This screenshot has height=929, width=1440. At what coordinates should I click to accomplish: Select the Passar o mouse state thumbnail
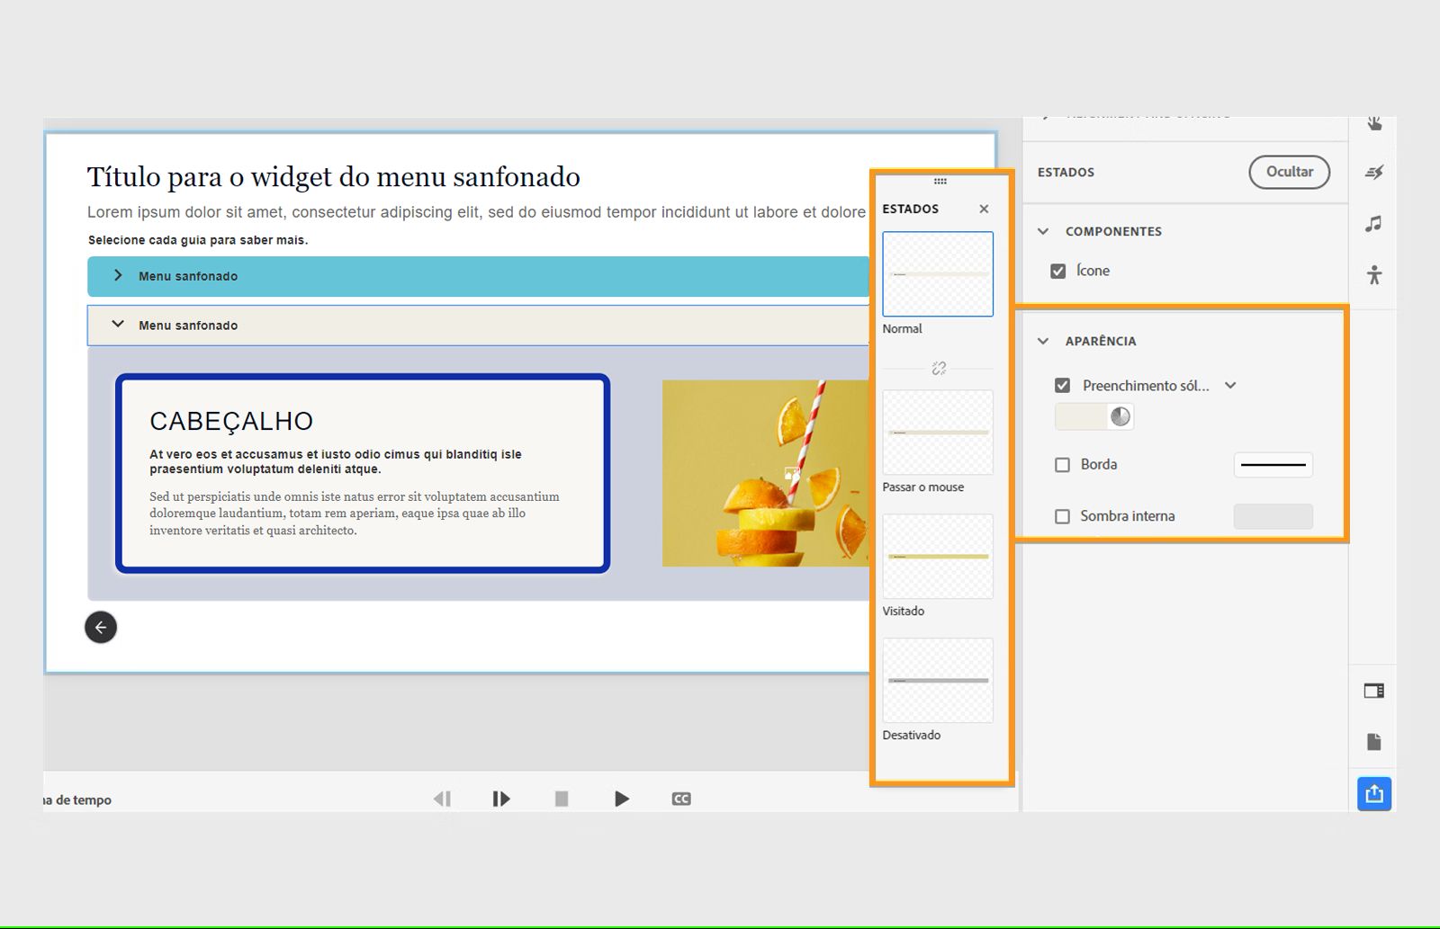937,433
